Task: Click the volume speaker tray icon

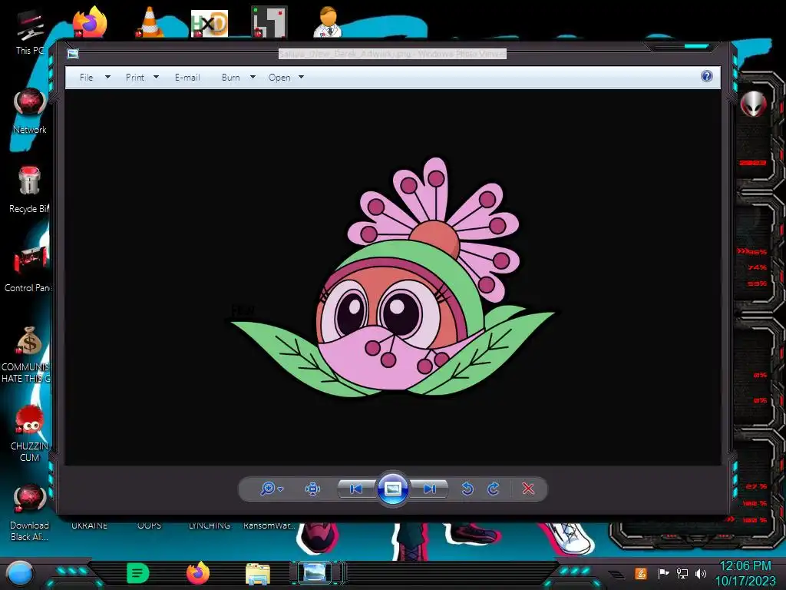Action: (x=701, y=573)
